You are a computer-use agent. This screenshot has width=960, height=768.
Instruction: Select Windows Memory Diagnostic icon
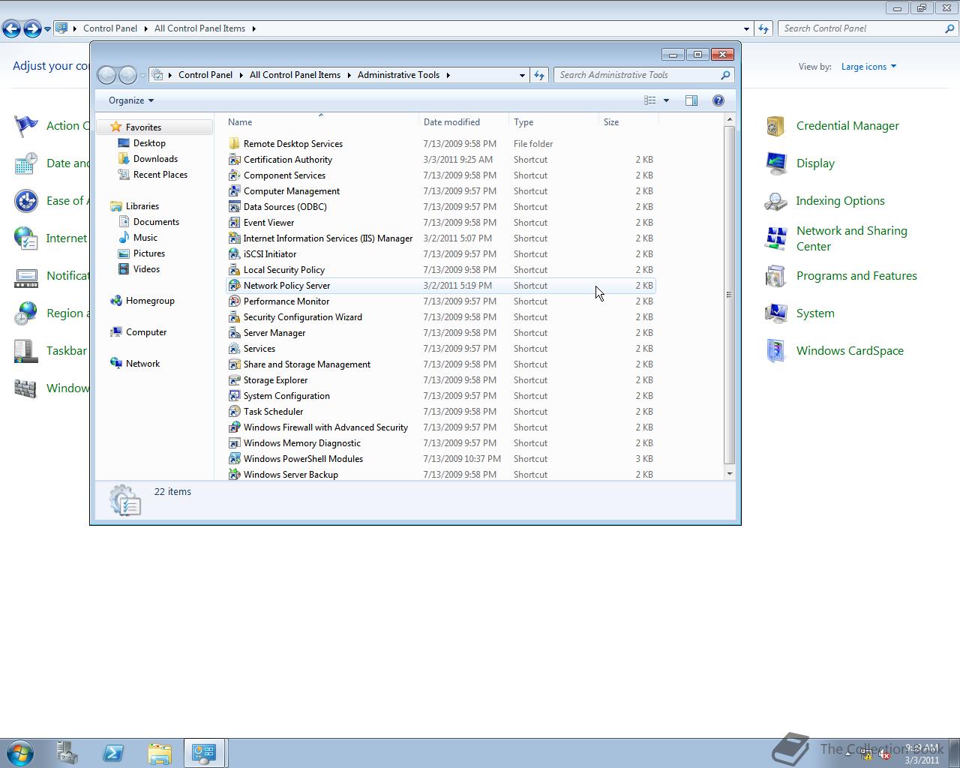pyautogui.click(x=234, y=443)
